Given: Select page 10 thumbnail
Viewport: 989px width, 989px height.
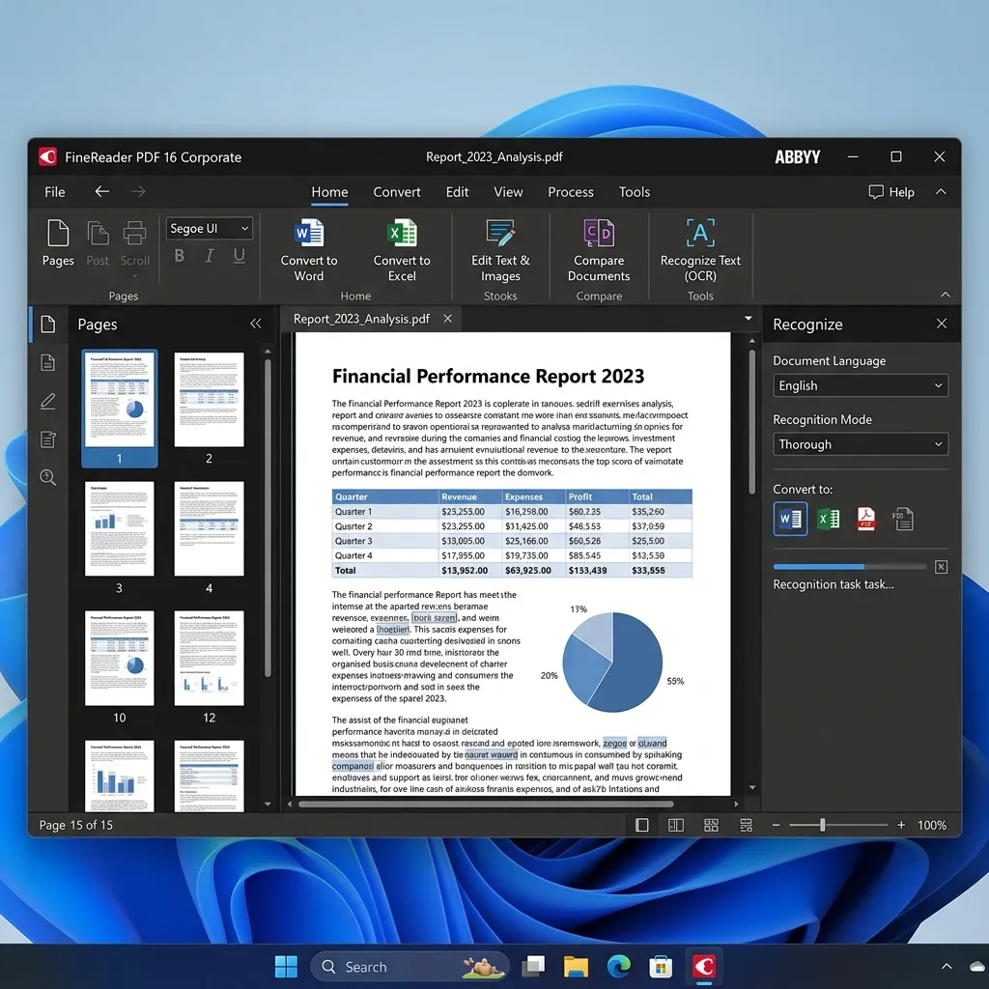Looking at the screenshot, I should click(x=119, y=658).
